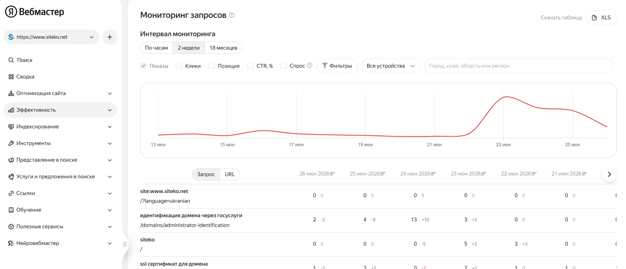Image resolution: width=626 pixels, height=269 pixels.
Task: Expand the Инструменты section chevron
Action: coord(110,144)
